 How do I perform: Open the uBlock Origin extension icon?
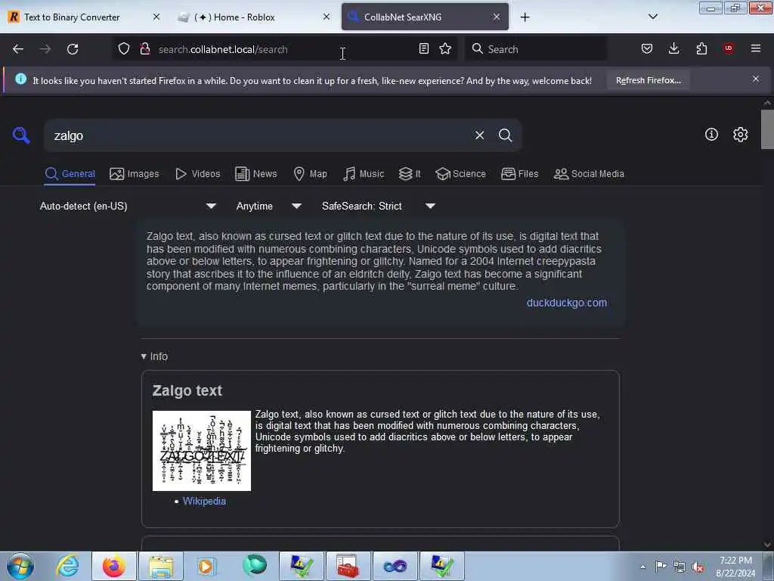coord(729,48)
